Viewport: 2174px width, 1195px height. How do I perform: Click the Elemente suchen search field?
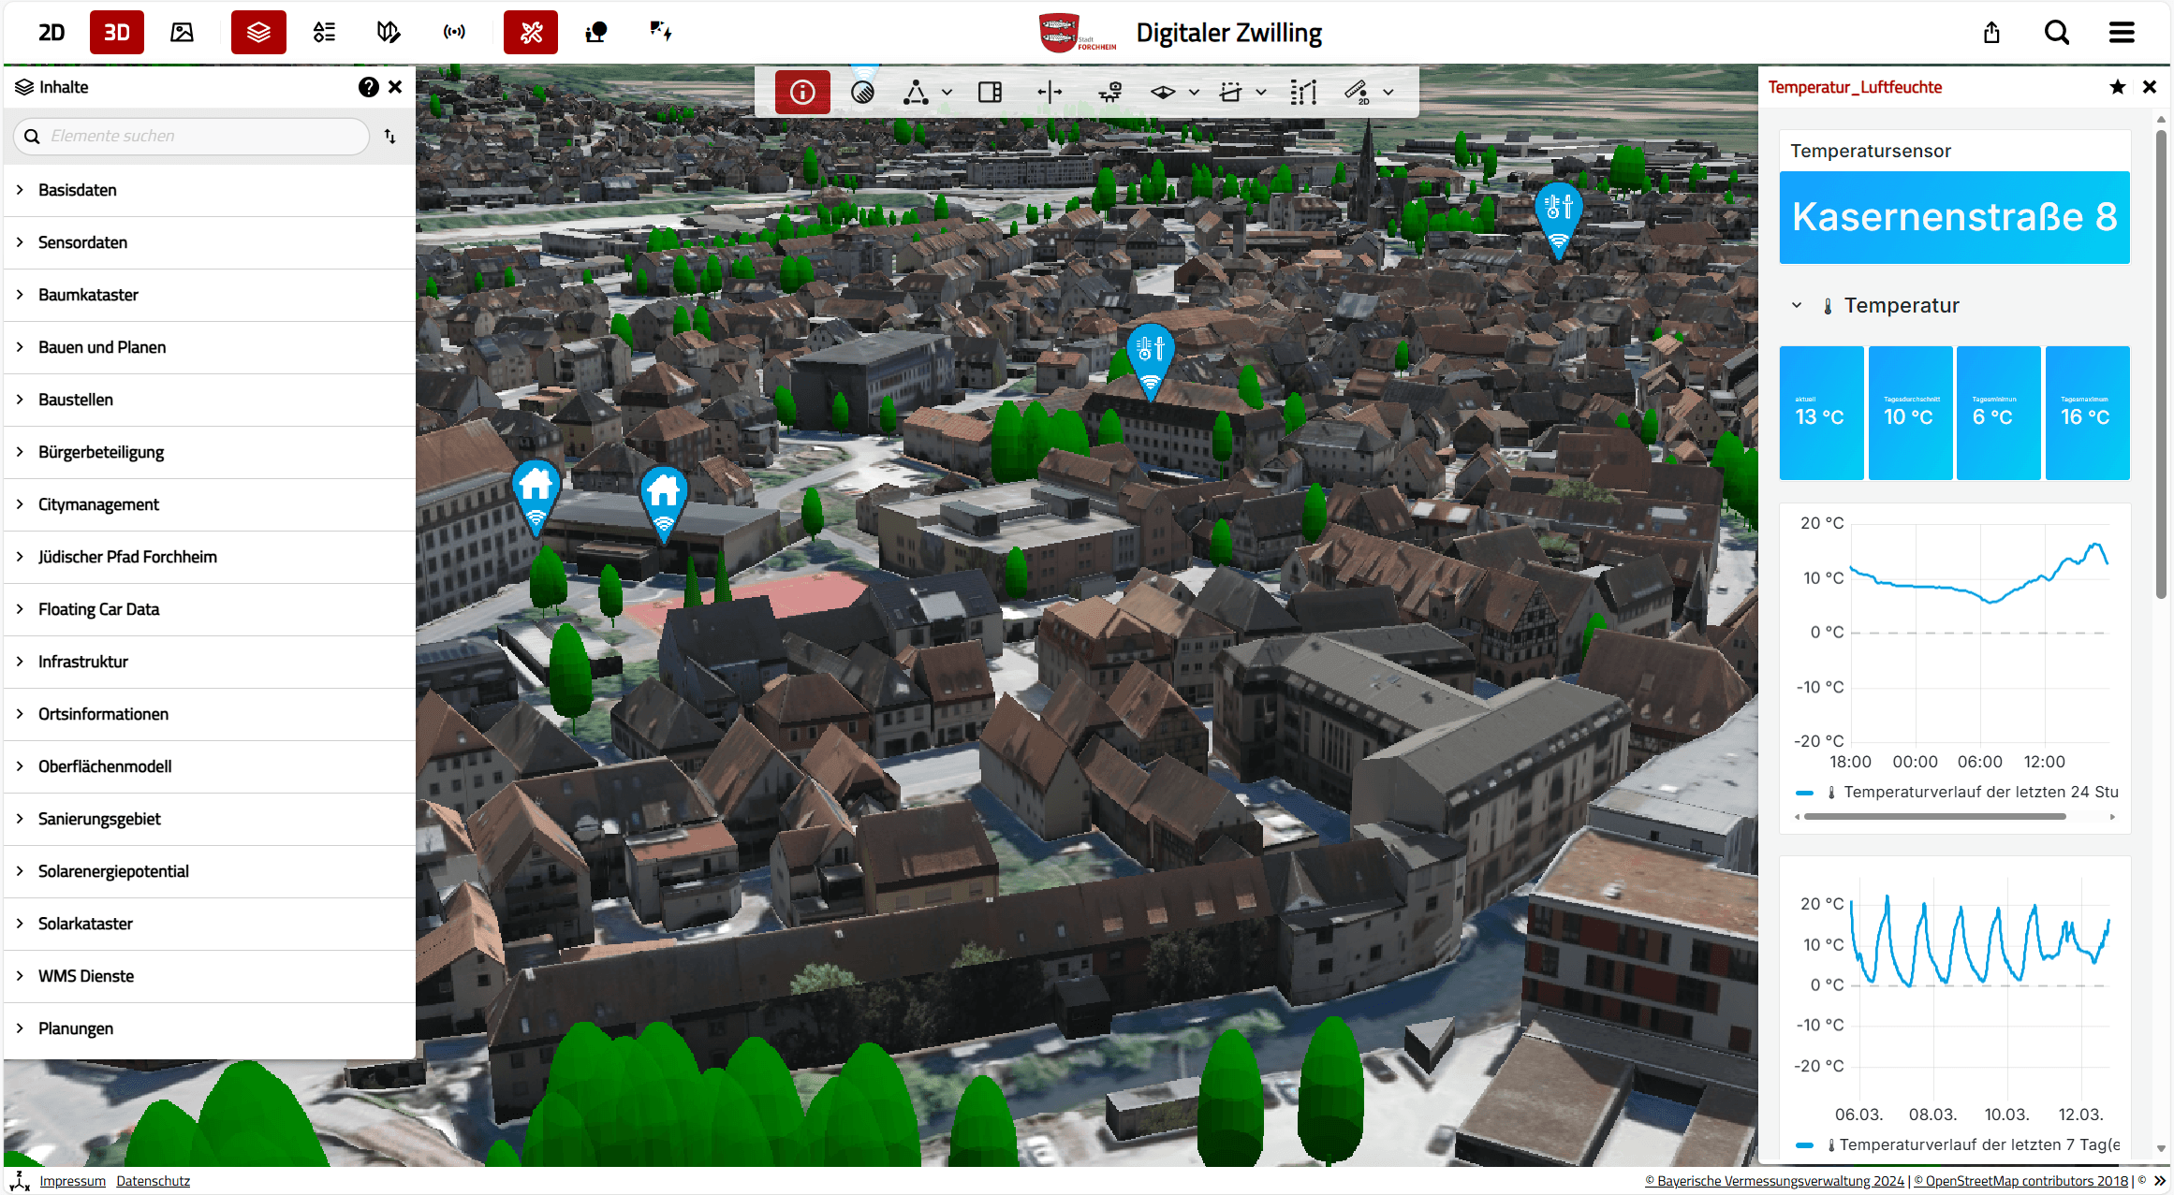pos(192,137)
